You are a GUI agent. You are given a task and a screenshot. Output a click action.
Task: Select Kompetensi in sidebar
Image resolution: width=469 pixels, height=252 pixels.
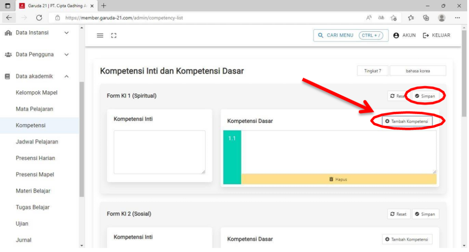click(x=39, y=125)
